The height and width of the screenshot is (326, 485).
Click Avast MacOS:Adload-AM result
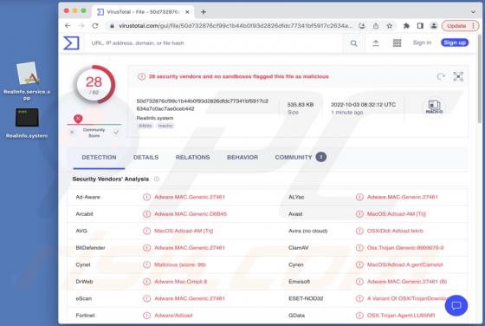pyautogui.click(x=397, y=214)
